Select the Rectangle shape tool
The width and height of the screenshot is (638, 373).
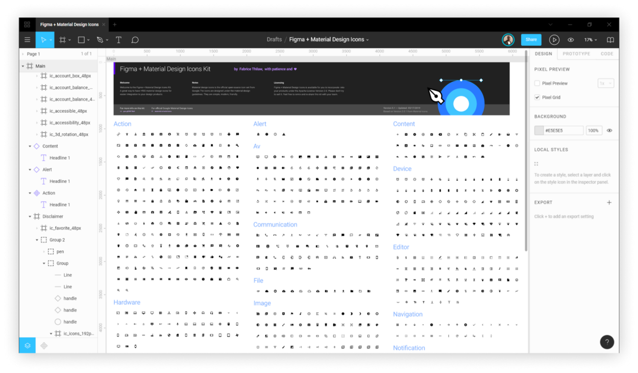click(82, 39)
